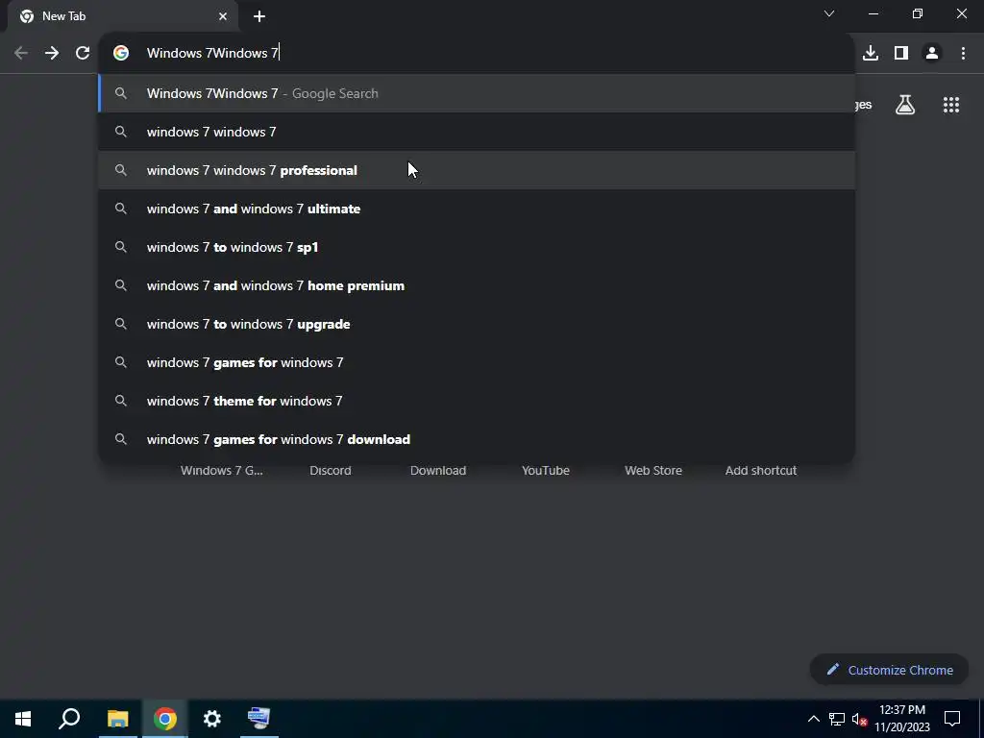The image size is (984, 738).
Task: Open the Web Store shortcut
Action: coord(653,470)
